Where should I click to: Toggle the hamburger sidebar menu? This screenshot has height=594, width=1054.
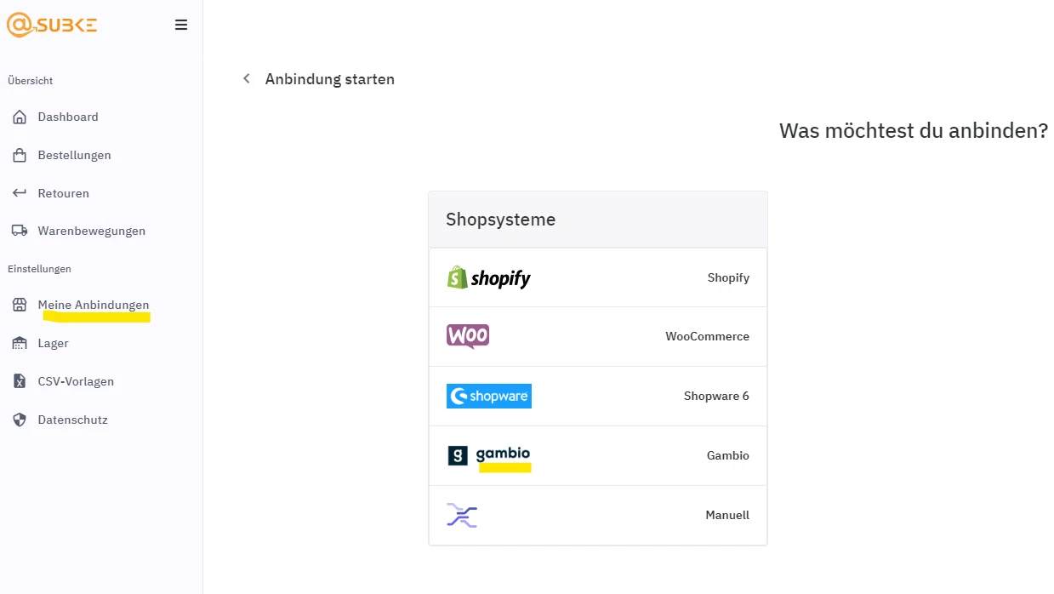pyautogui.click(x=181, y=26)
